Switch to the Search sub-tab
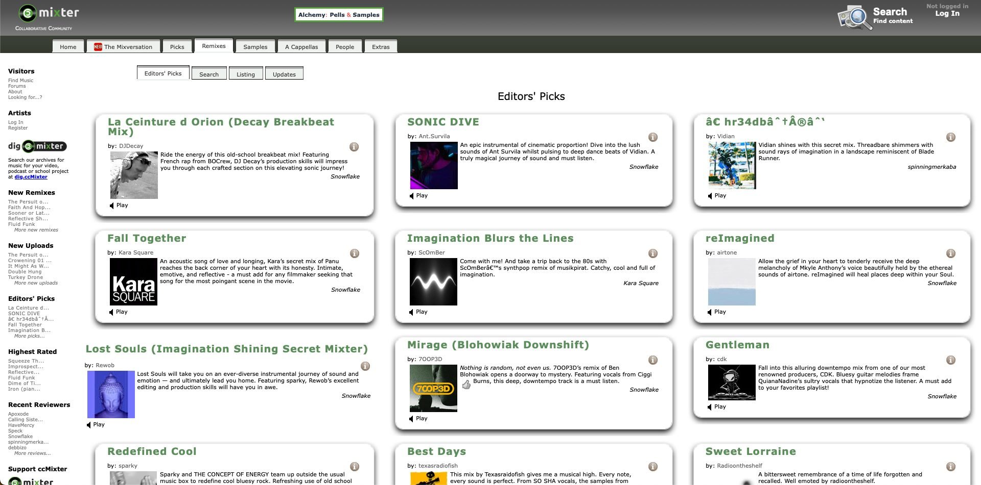 (x=209, y=74)
